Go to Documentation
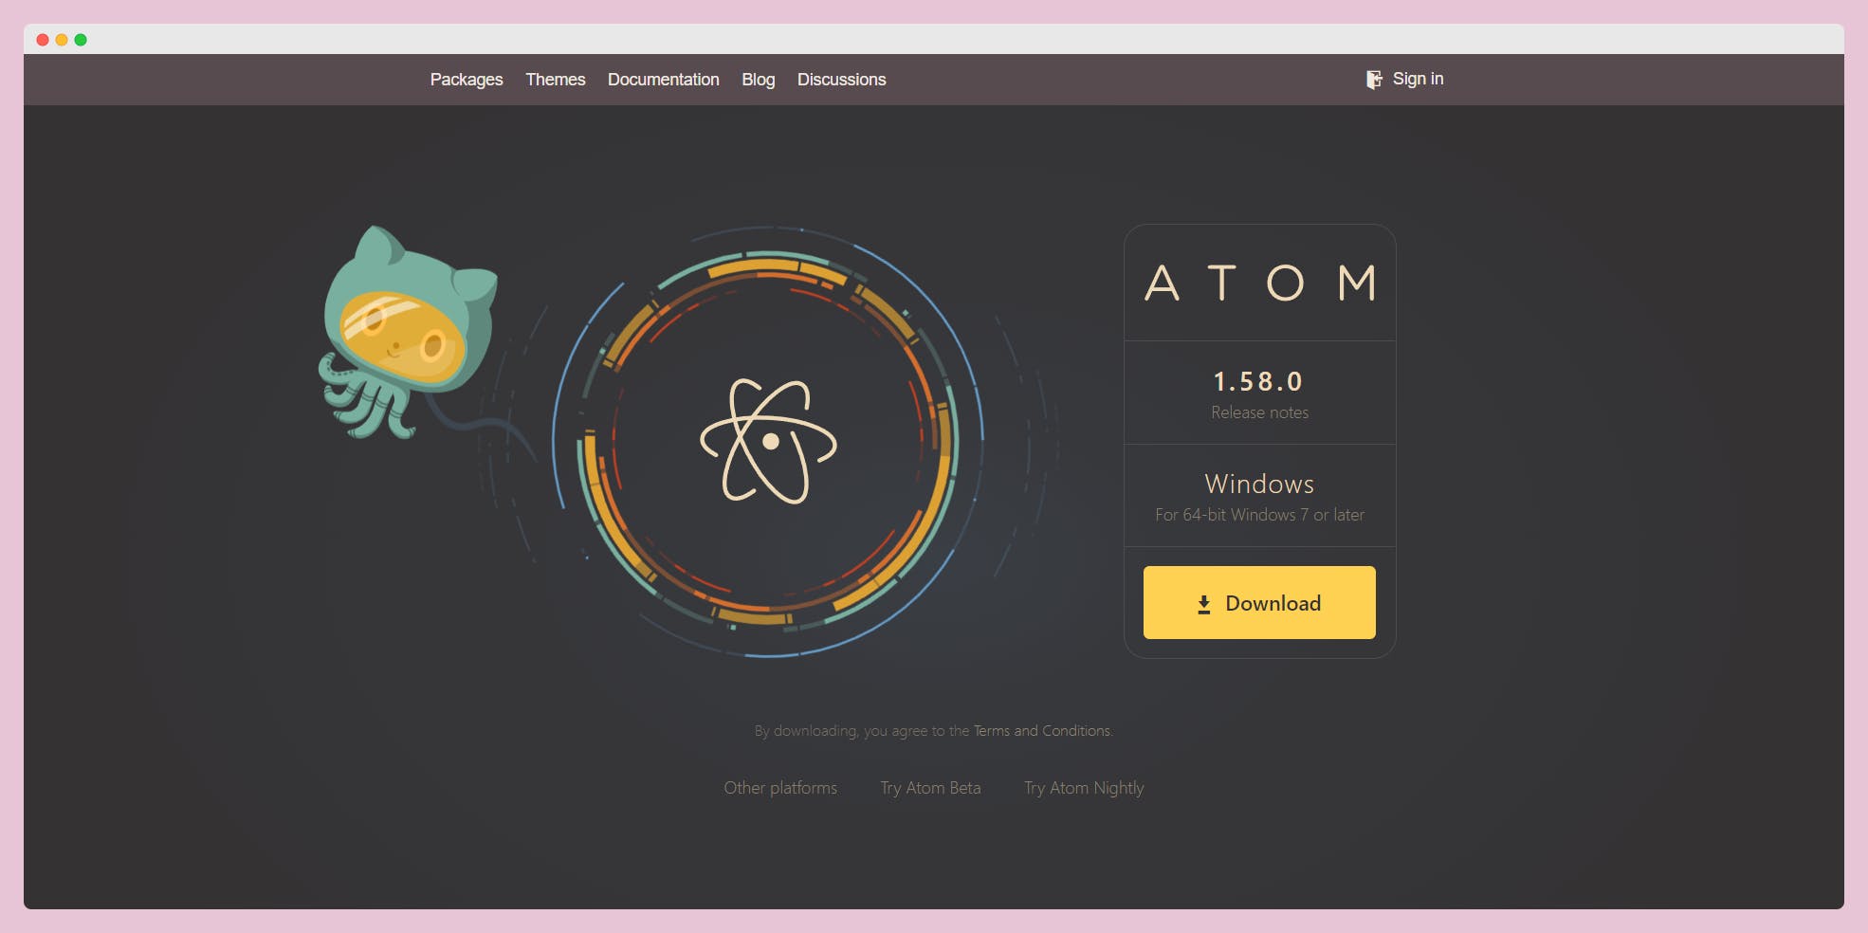 pyautogui.click(x=663, y=80)
